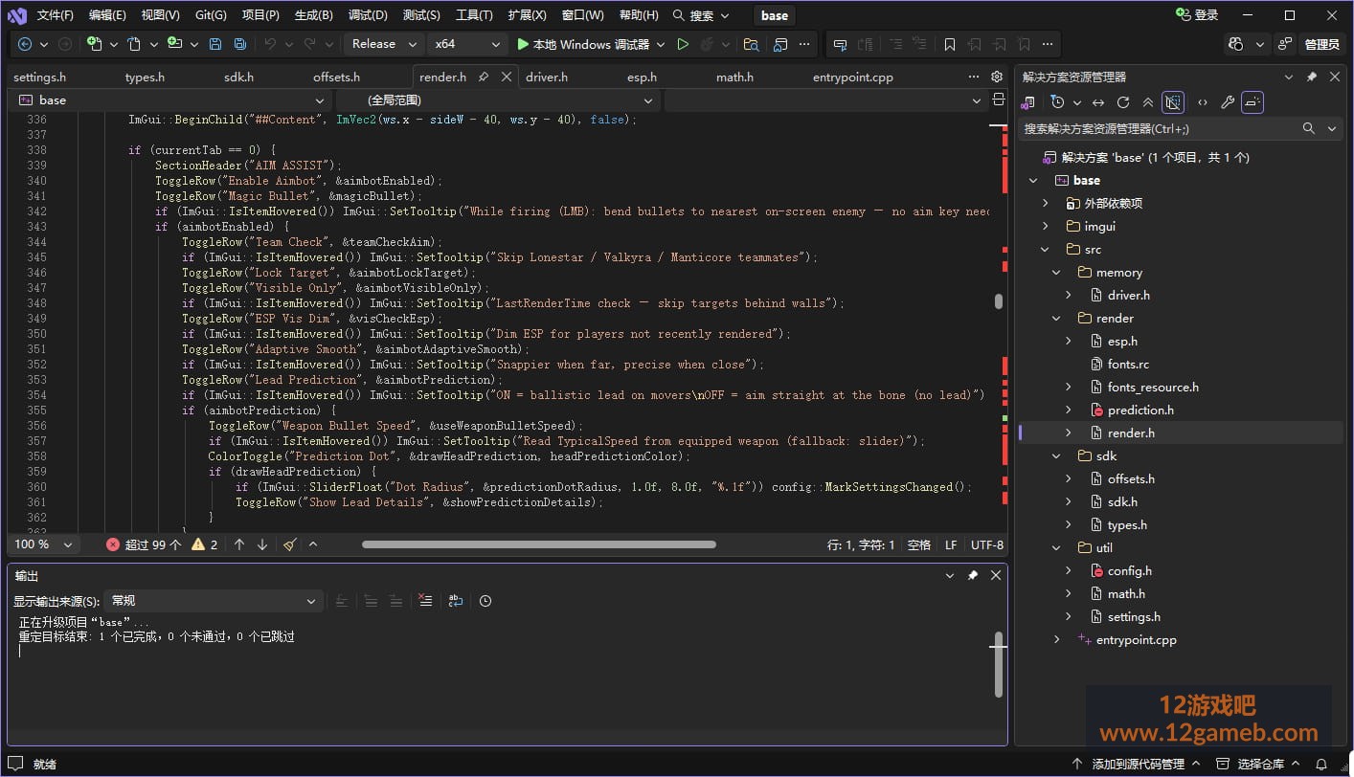Select prediction.h in the Solution Explorer
Viewport: 1354px width, 777px height.
[1140, 411]
